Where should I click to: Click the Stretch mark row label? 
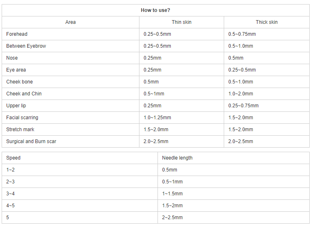pos(20,130)
